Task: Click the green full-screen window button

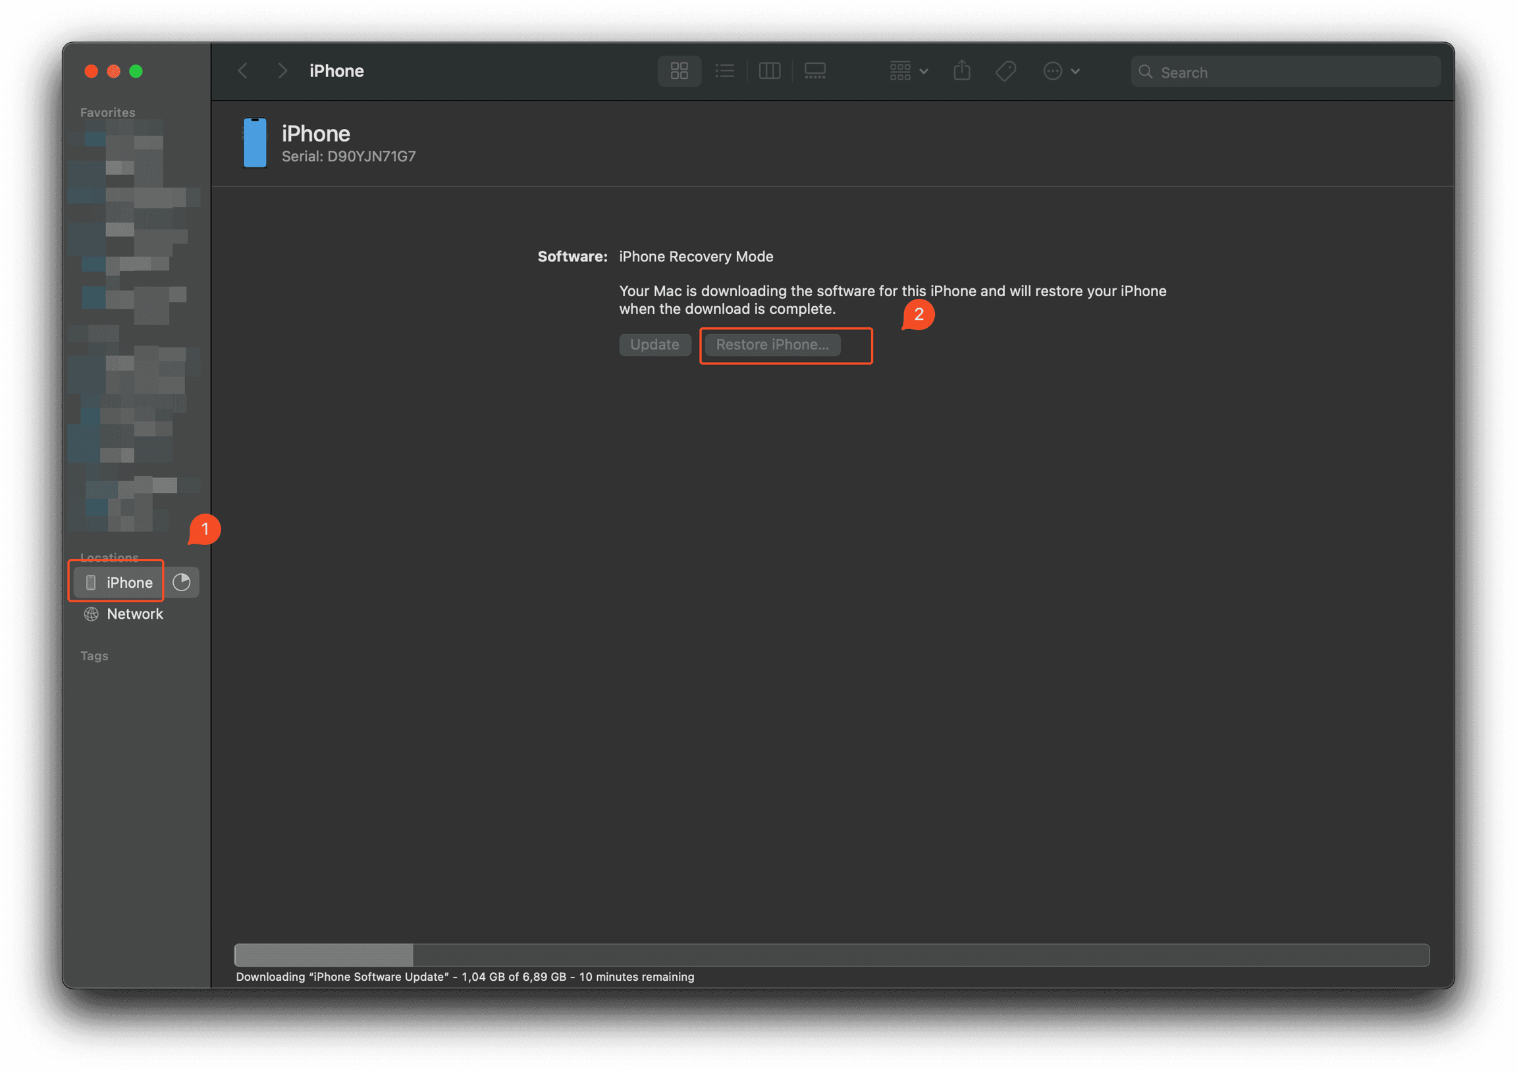Action: tap(136, 71)
